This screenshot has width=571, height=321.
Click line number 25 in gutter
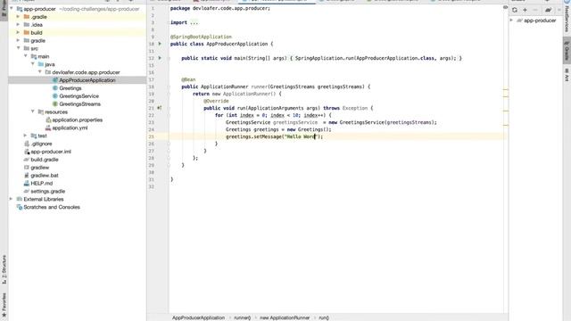(x=152, y=136)
